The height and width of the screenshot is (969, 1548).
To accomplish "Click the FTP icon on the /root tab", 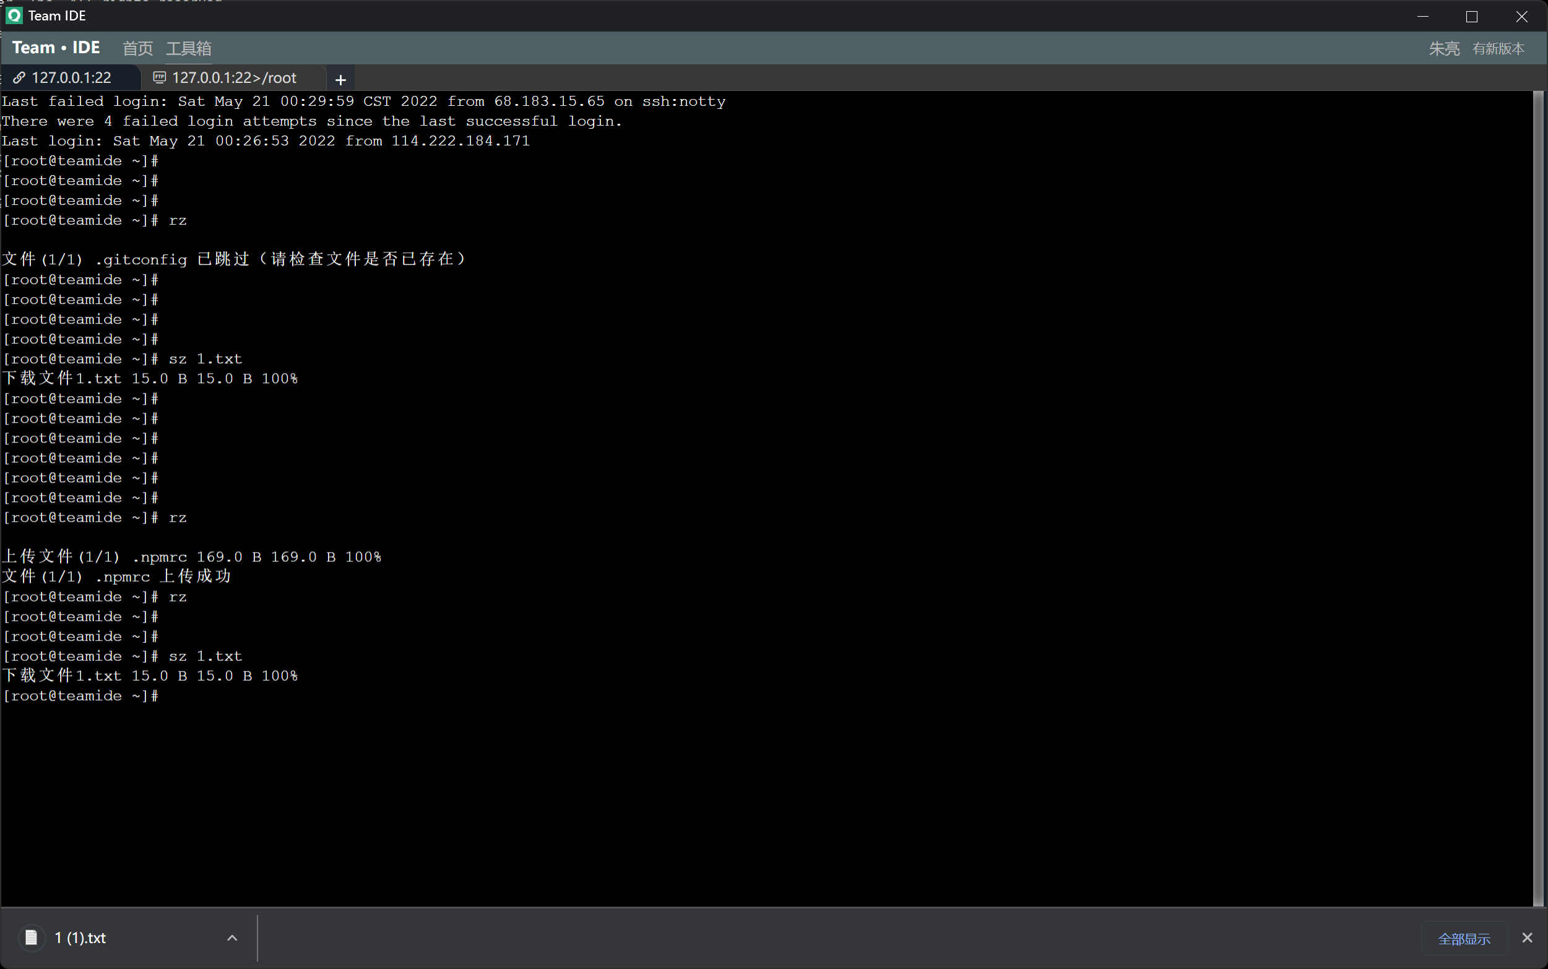I will (159, 77).
